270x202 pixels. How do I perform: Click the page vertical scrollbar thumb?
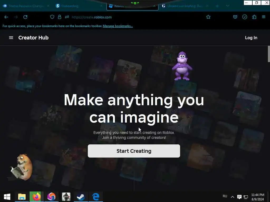(x=269, y=54)
